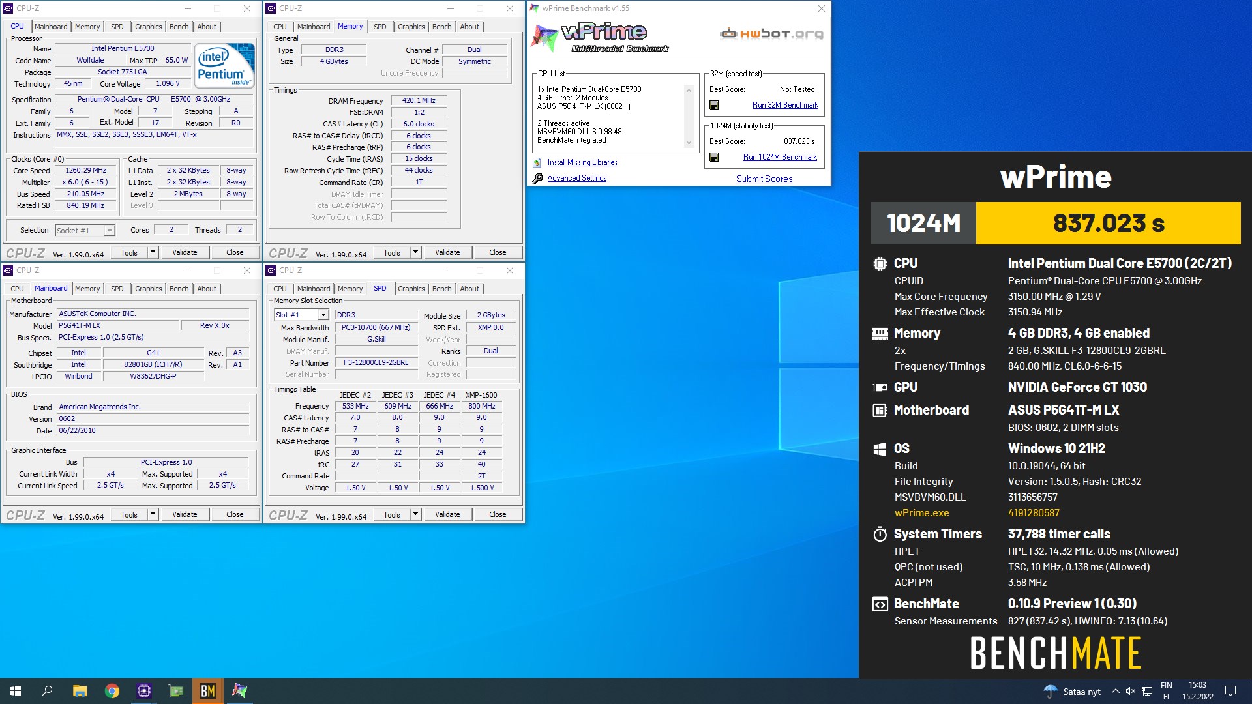Click scroll up arrow in CPU List box
This screenshot has height=704, width=1252.
point(689,91)
